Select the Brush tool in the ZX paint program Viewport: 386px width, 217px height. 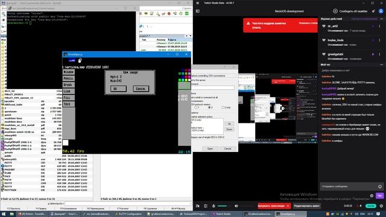tap(69, 84)
